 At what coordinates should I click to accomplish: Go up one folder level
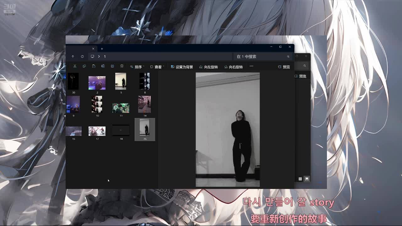73,56
